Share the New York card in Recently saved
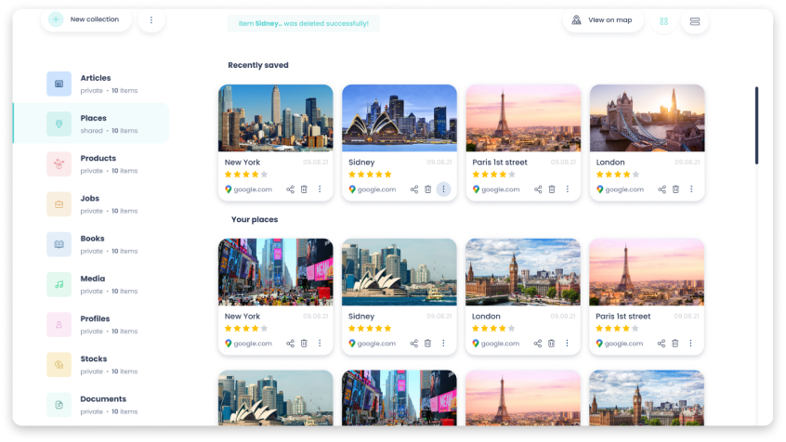 tap(290, 189)
